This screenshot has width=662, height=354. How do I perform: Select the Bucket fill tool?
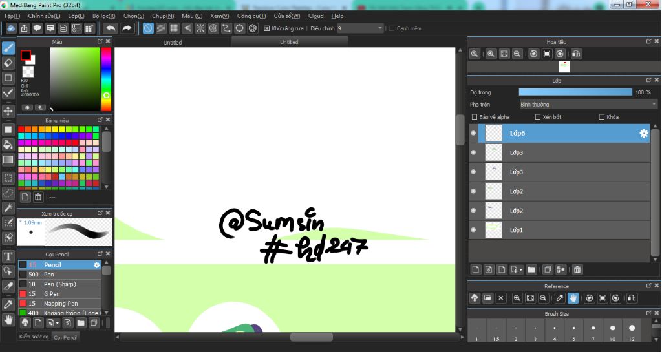(x=8, y=145)
